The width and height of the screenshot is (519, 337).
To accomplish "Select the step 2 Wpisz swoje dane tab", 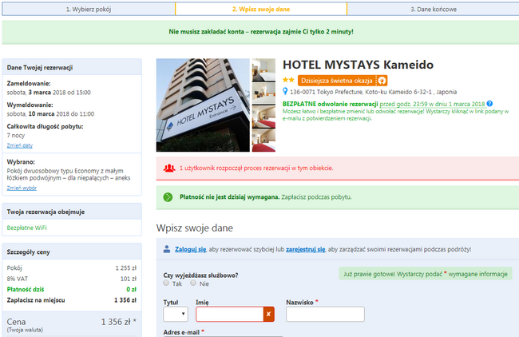I will coord(261,10).
